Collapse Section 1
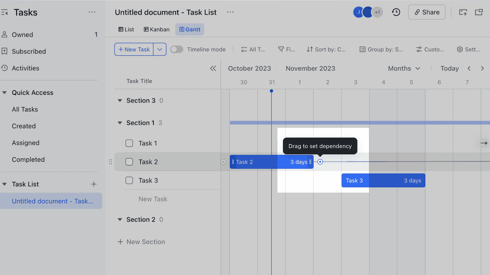Viewport: 490px width, 275px height. (x=119, y=123)
